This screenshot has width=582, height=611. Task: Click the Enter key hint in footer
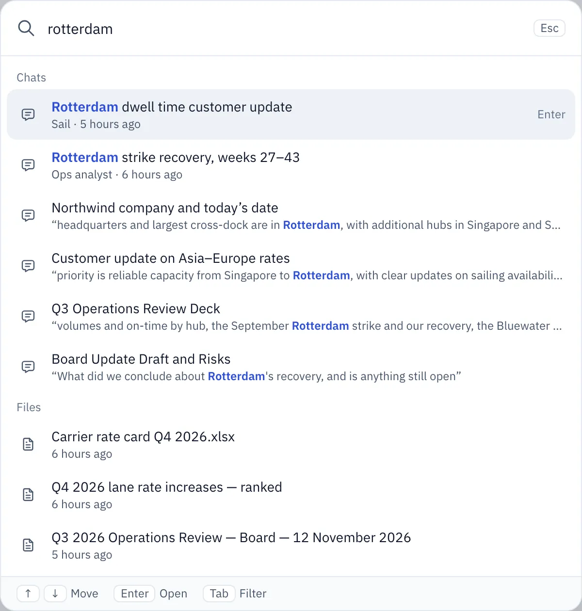click(x=134, y=594)
